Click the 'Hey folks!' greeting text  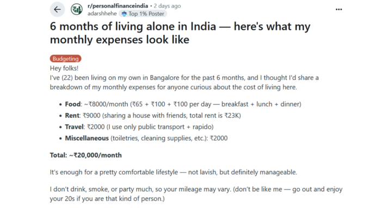tap(64, 68)
